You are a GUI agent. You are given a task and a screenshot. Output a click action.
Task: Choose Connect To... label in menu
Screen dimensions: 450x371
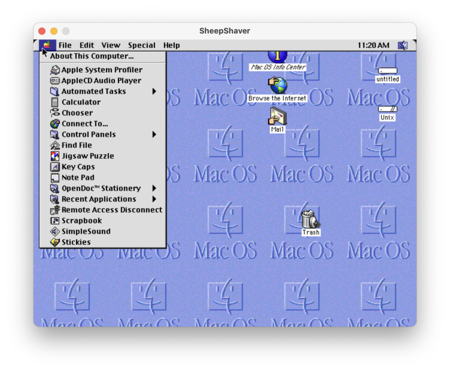85,124
